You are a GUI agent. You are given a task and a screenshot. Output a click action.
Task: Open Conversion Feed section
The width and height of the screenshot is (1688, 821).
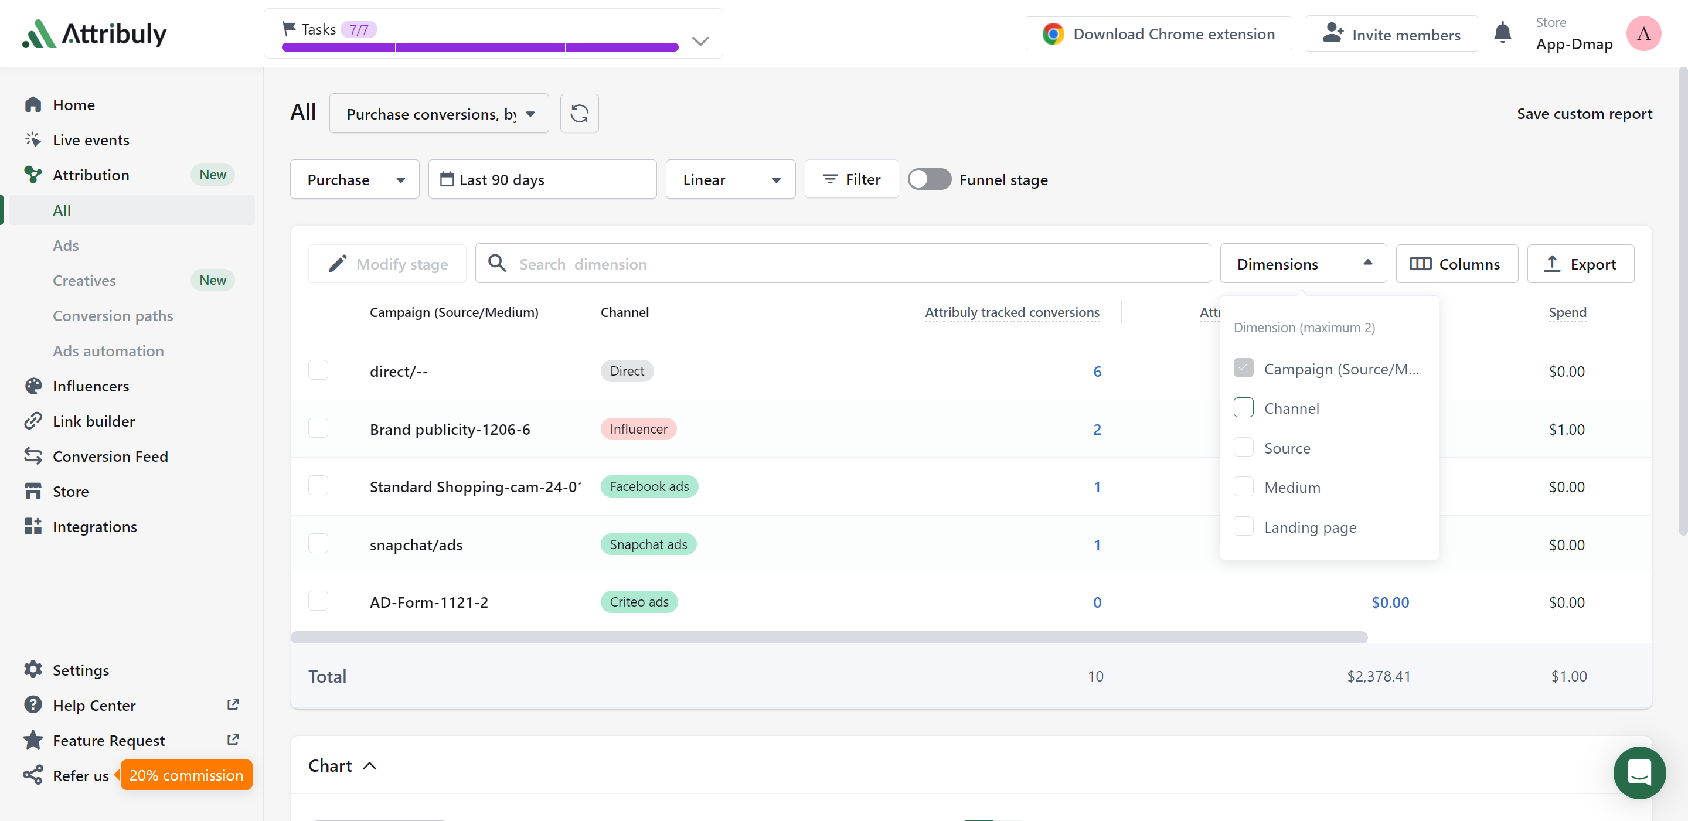coord(110,457)
